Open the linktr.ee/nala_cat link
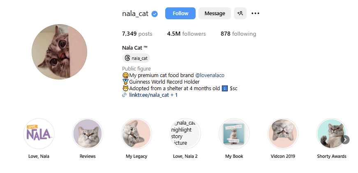This screenshot has height=173, width=358. click(150, 95)
